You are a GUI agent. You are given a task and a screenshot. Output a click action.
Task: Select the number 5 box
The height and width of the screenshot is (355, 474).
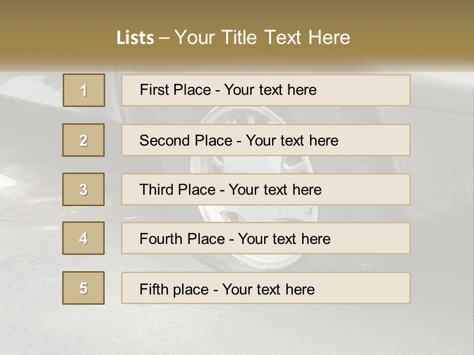tap(83, 287)
